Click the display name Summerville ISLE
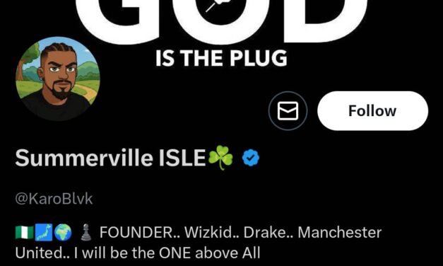Image resolution: width=443 pixels, height=266 pixels. pyautogui.click(x=110, y=158)
